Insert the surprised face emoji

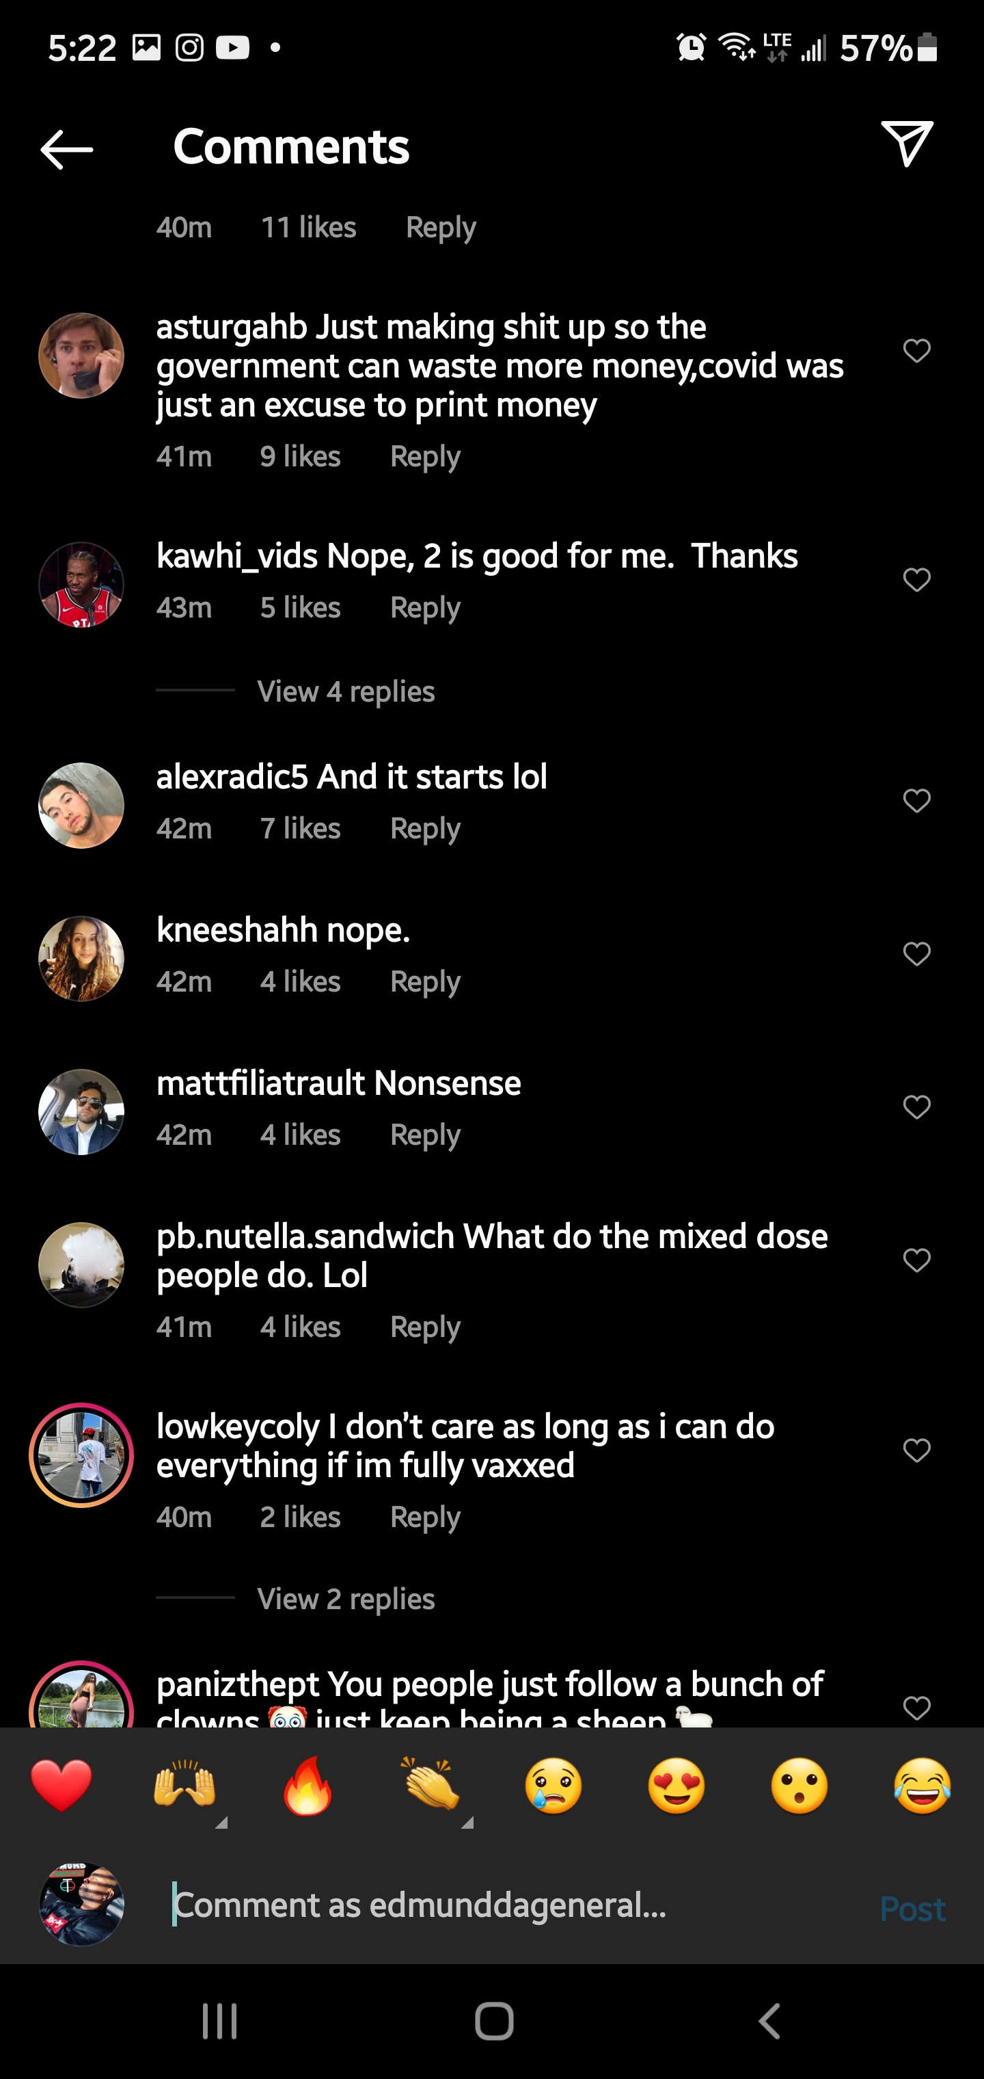(799, 1785)
